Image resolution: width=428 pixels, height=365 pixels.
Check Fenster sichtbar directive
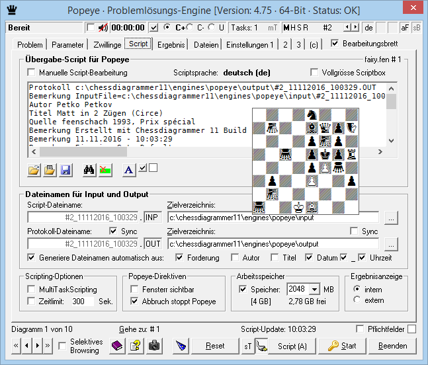(134, 289)
